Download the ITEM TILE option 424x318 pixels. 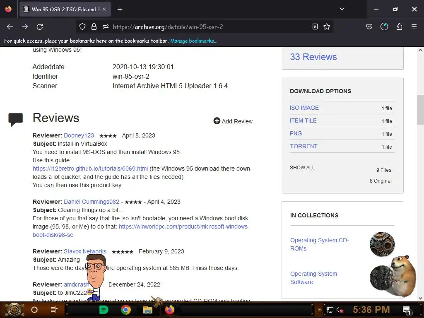point(303,120)
